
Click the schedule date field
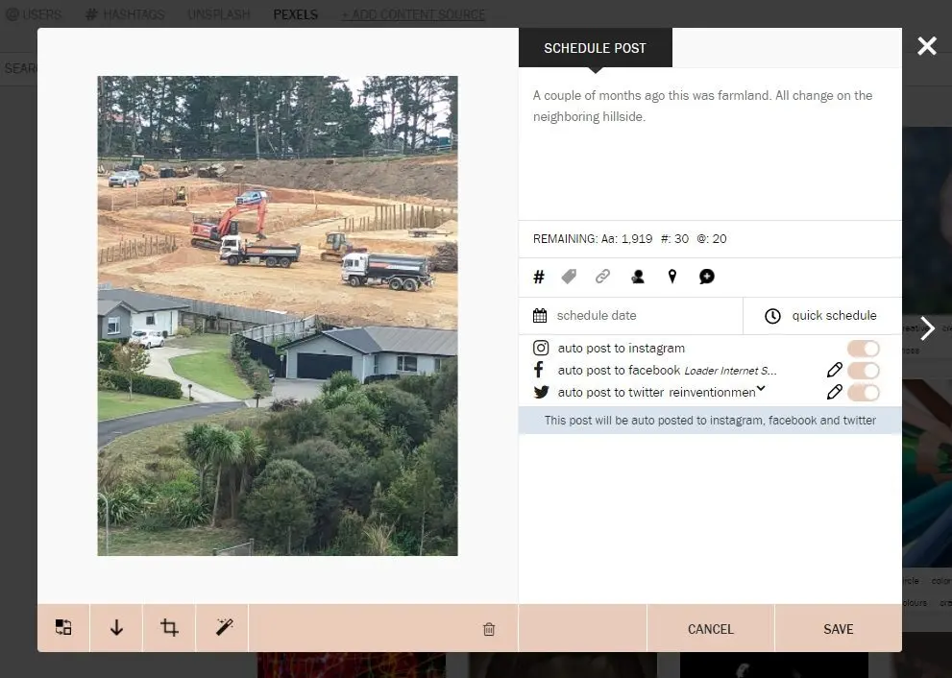(x=630, y=316)
